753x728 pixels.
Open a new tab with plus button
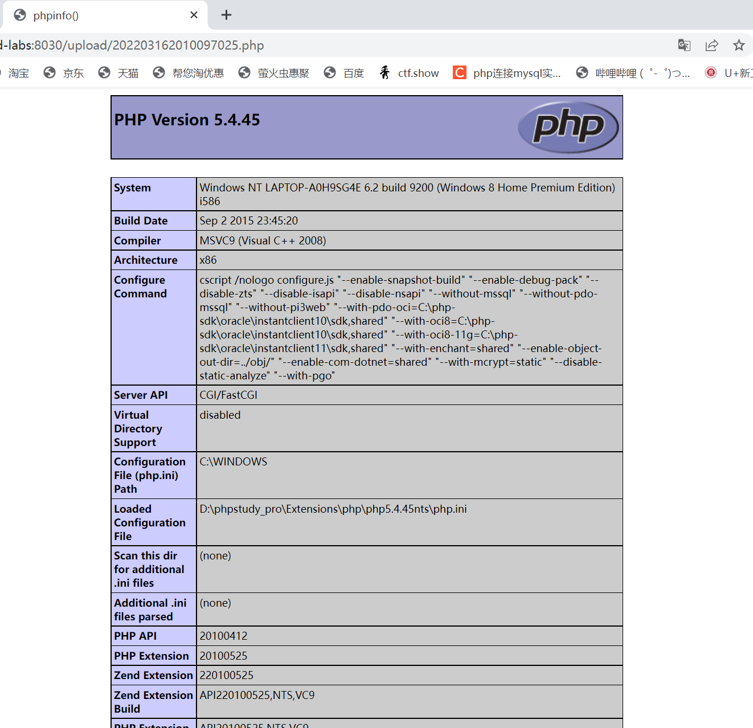click(x=226, y=15)
